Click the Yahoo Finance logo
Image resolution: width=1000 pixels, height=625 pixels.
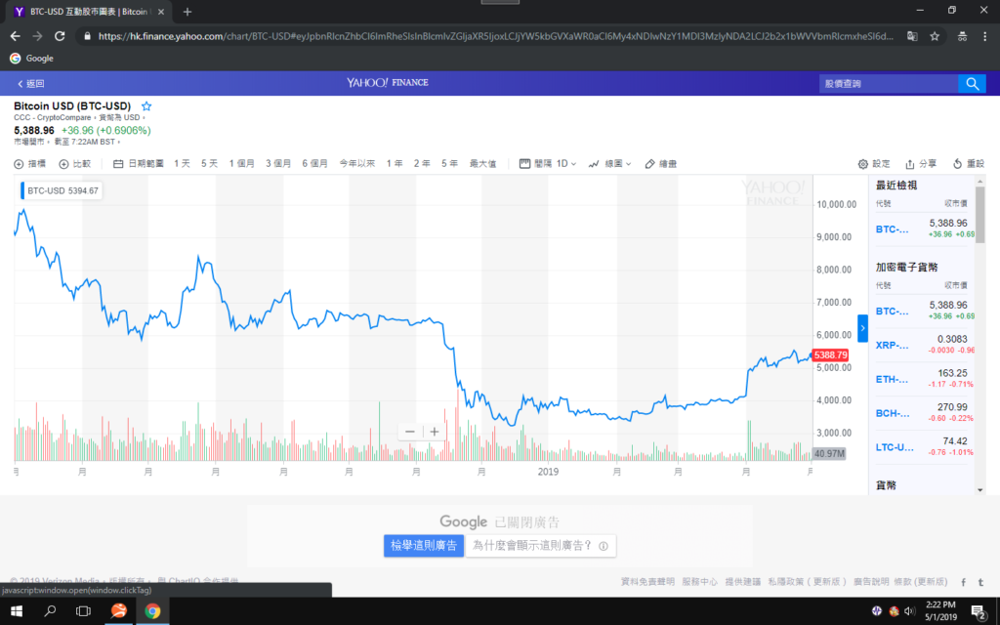387,82
